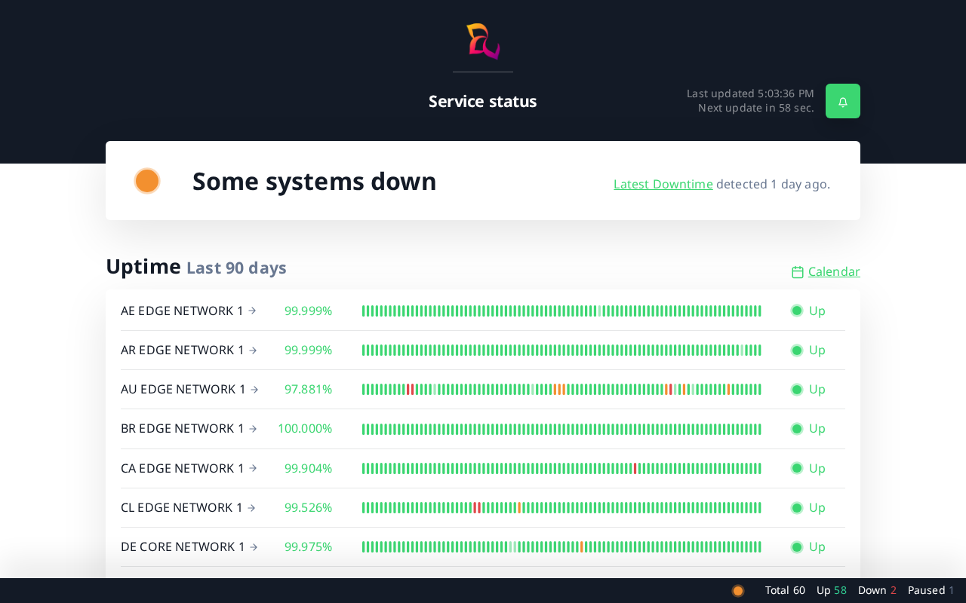
Task: Open CA EDGE NETWORK 1 monitor page
Action: coord(182,468)
